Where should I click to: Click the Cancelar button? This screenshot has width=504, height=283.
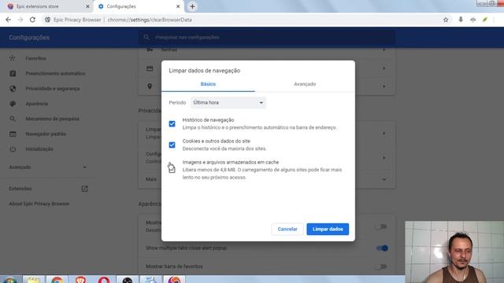(x=287, y=229)
